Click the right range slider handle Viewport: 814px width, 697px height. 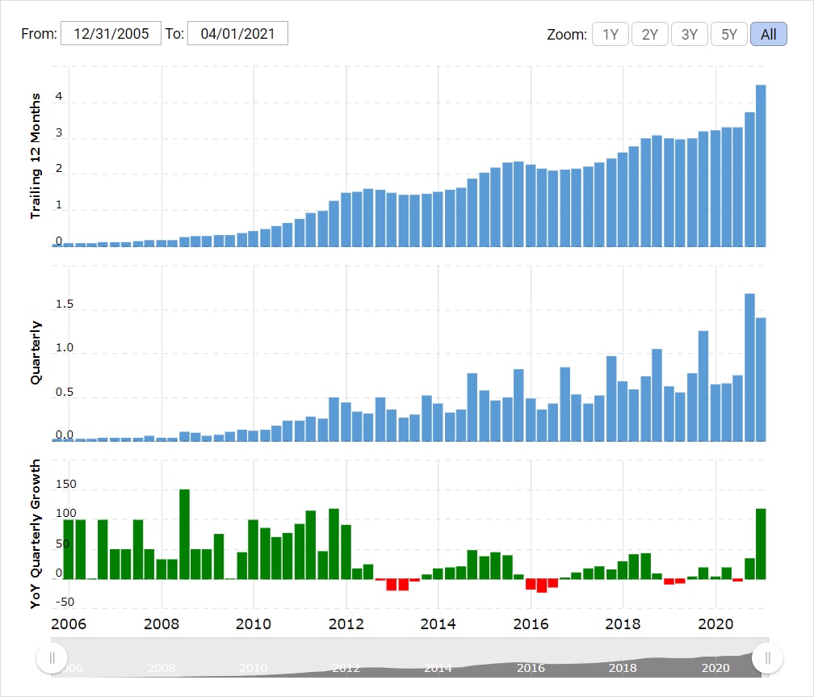767,658
